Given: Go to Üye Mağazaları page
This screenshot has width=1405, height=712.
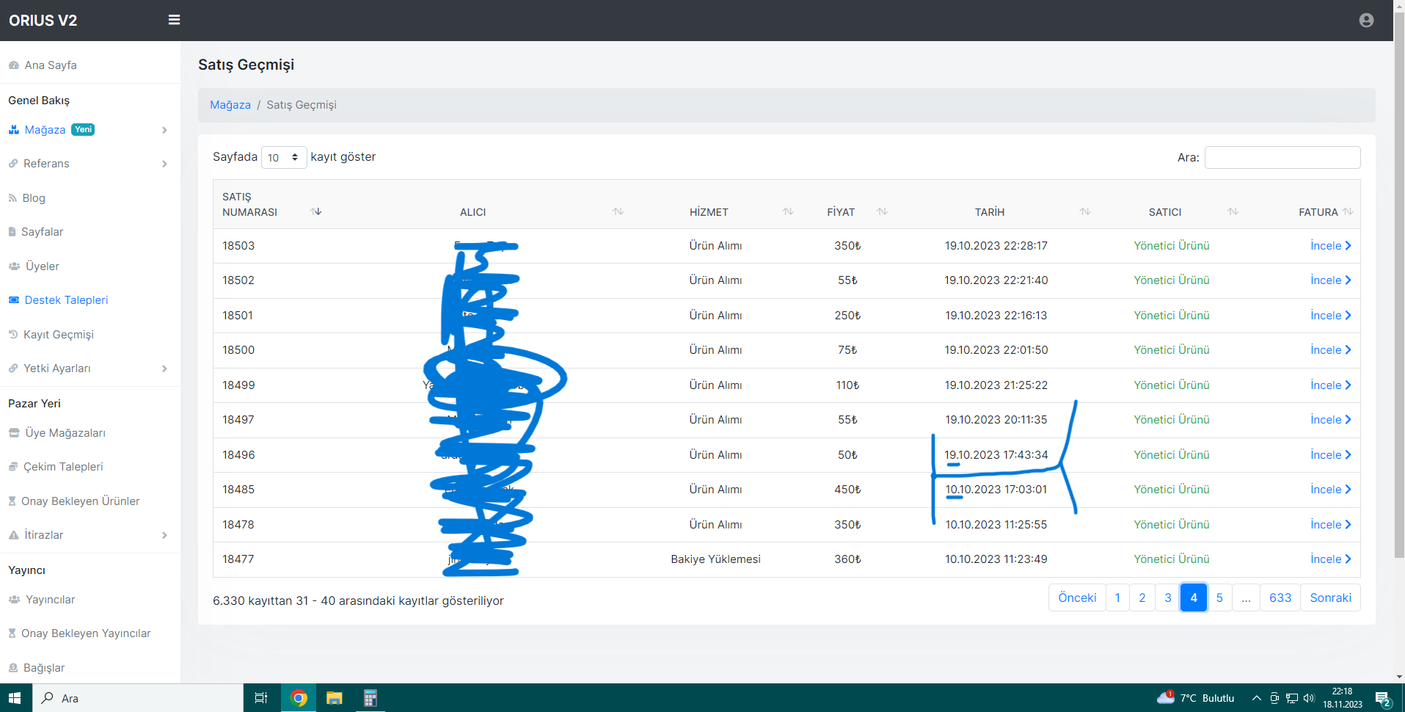Looking at the screenshot, I should (65, 433).
